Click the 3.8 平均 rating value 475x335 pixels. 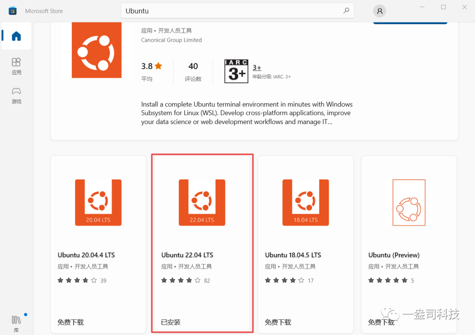151,72
